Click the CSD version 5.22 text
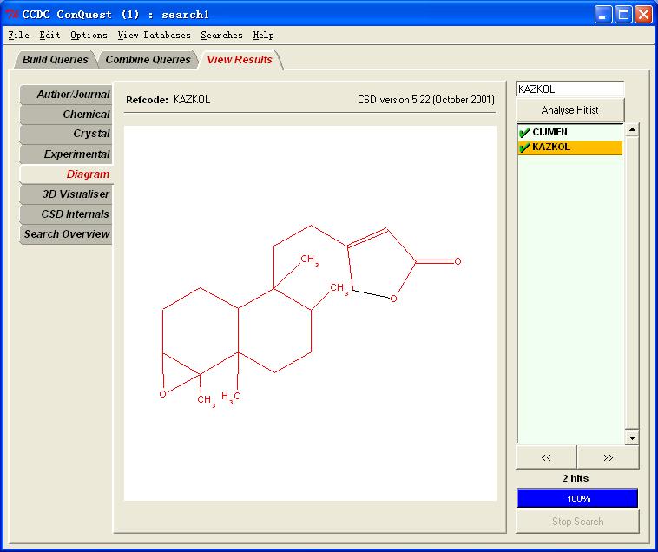Image resolution: width=658 pixels, height=552 pixels. pyautogui.click(x=426, y=100)
